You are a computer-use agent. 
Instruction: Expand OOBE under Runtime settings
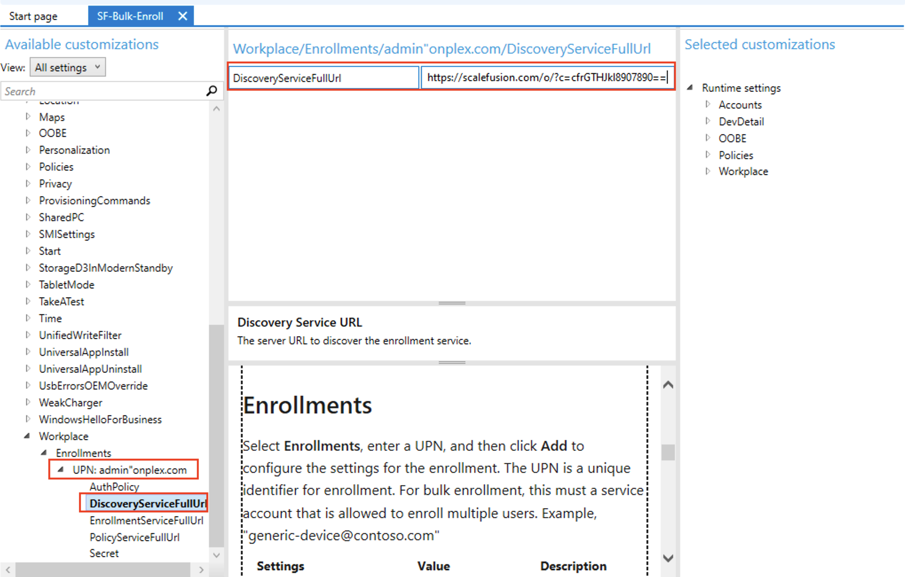coord(707,138)
